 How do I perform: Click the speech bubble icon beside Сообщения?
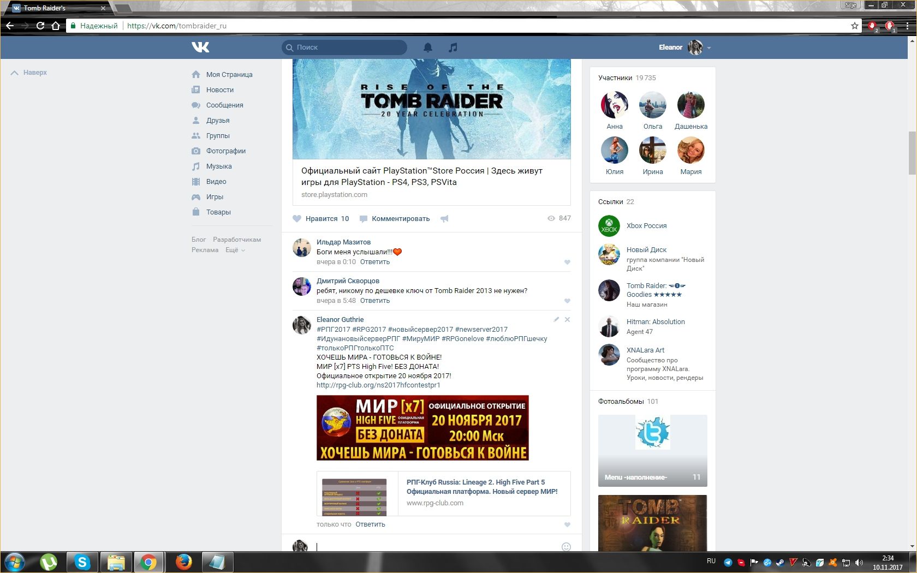(196, 105)
